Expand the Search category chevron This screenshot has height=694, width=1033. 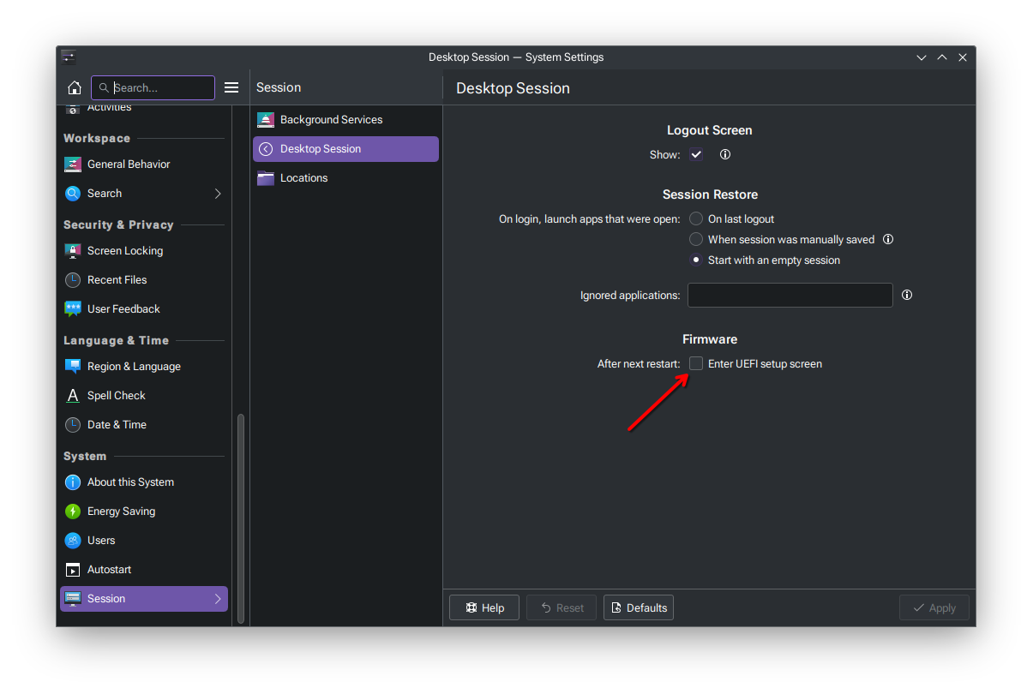218,194
